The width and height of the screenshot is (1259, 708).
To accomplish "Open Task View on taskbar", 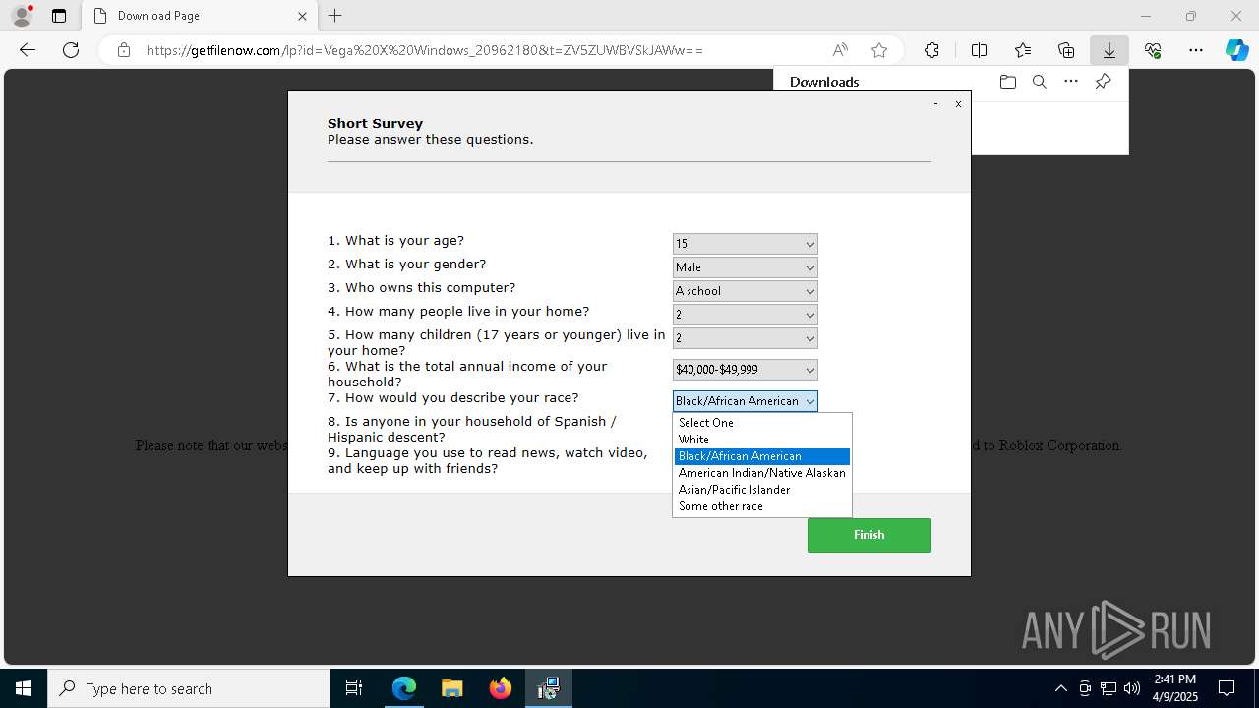I will click(x=354, y=688).
